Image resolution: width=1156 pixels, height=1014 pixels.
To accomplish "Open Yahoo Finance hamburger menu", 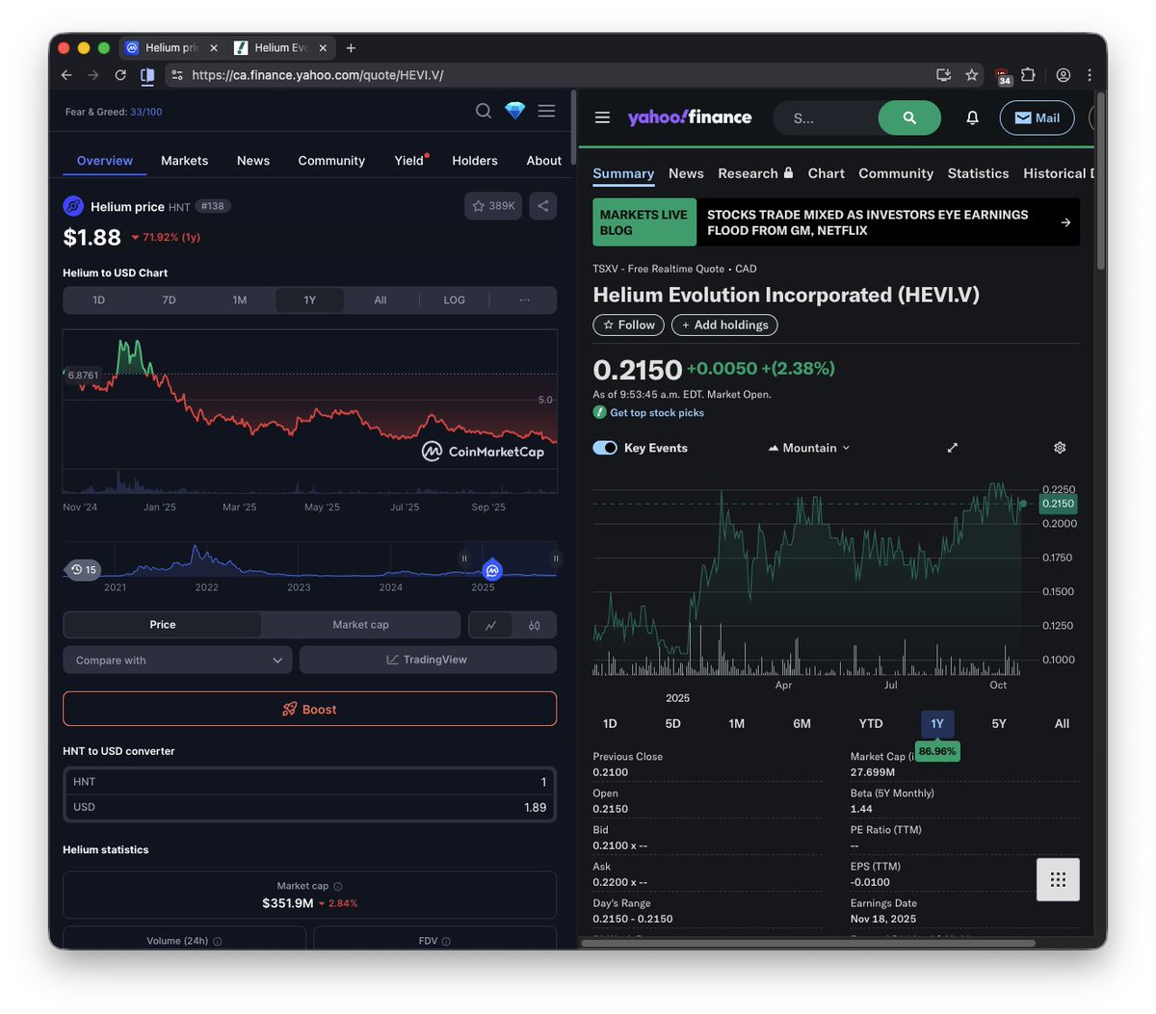I will tap(602, 117).
